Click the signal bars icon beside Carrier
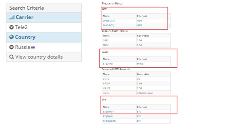The height and width of the screenshot is (125, 241). tap(12, 17)
